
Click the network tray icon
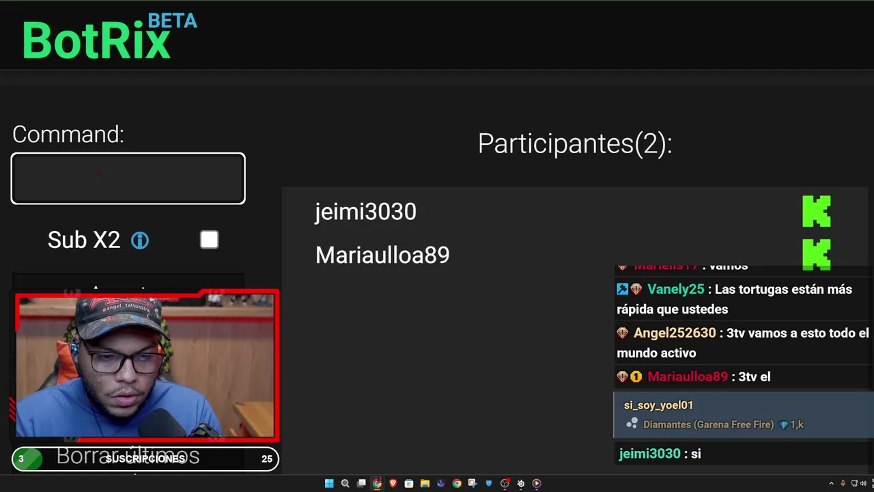click(854, 483)
